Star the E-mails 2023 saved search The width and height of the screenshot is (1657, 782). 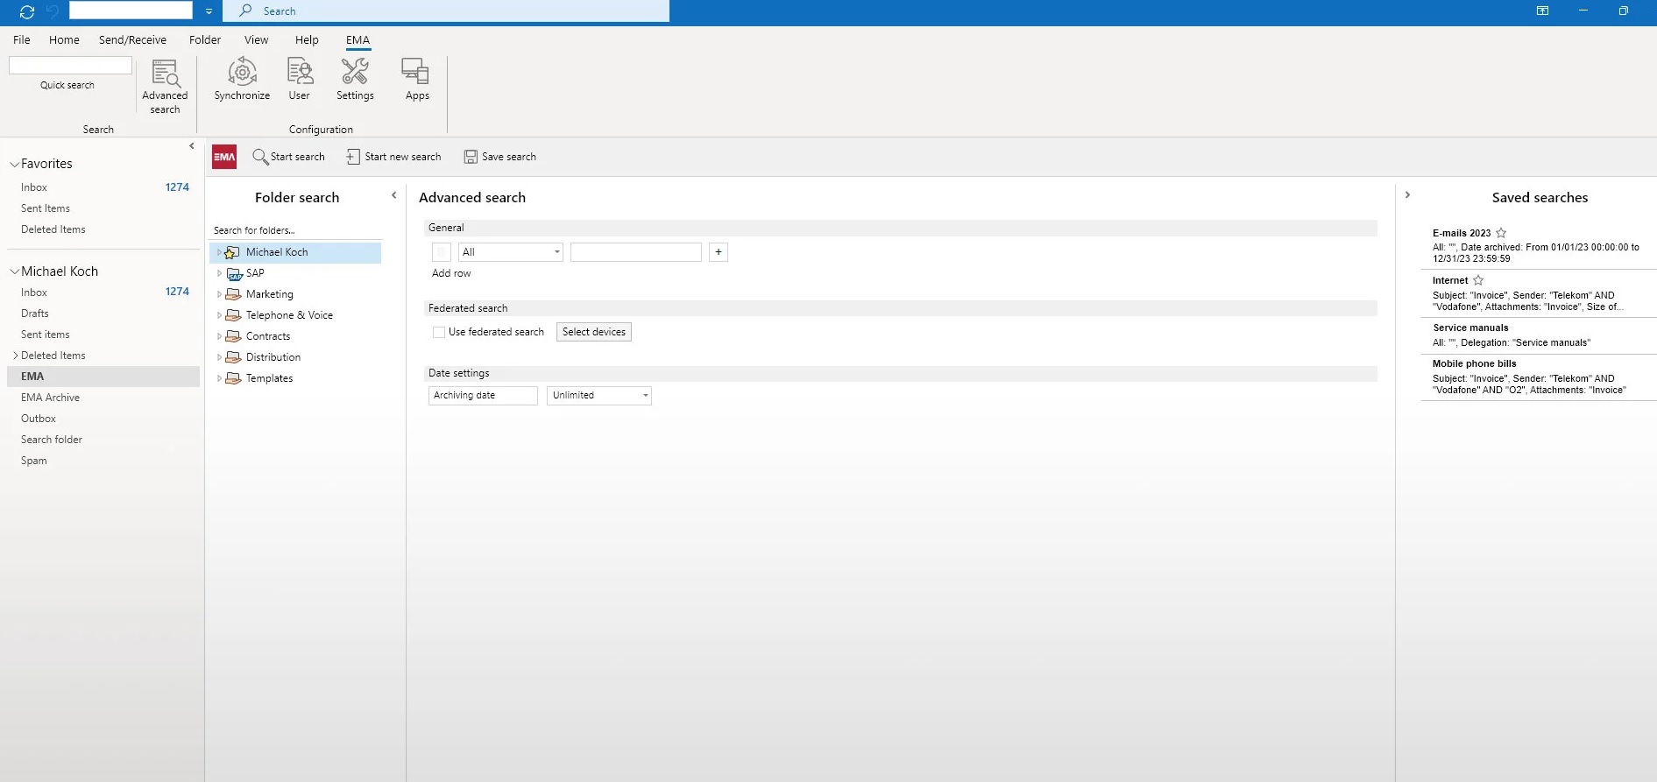[x=1501, y=233]
